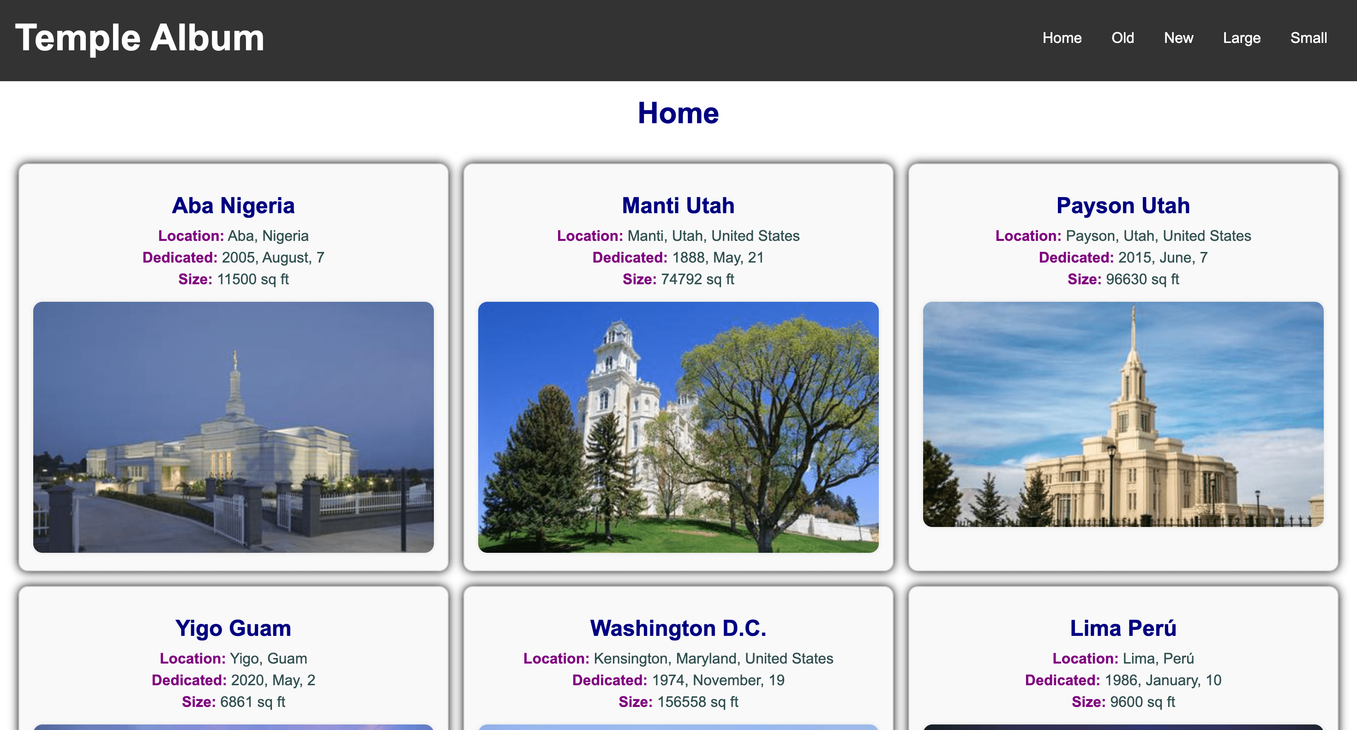The image size is (1357, 730).
Task: Click the Home page heading
Action: [x=678, y=113]
